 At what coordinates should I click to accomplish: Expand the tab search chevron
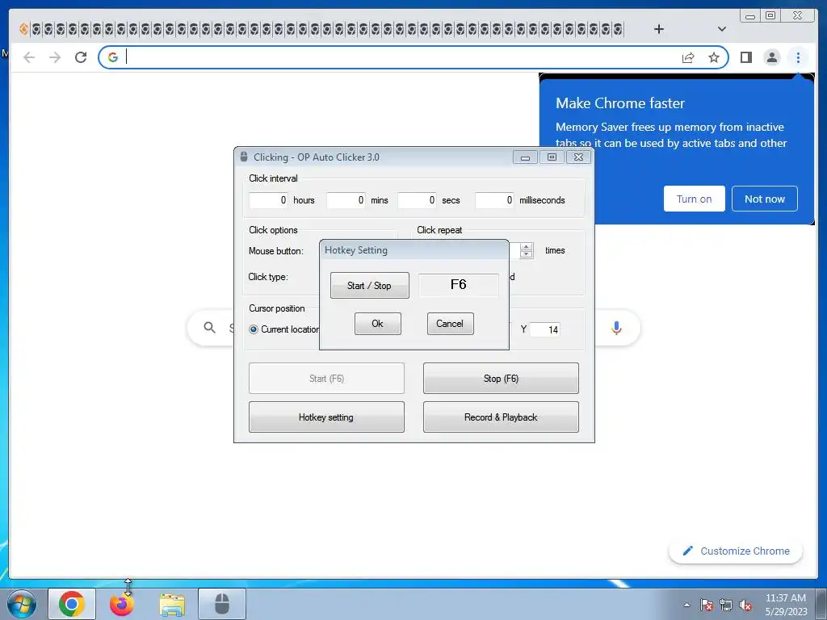click(x=722, y=29)
